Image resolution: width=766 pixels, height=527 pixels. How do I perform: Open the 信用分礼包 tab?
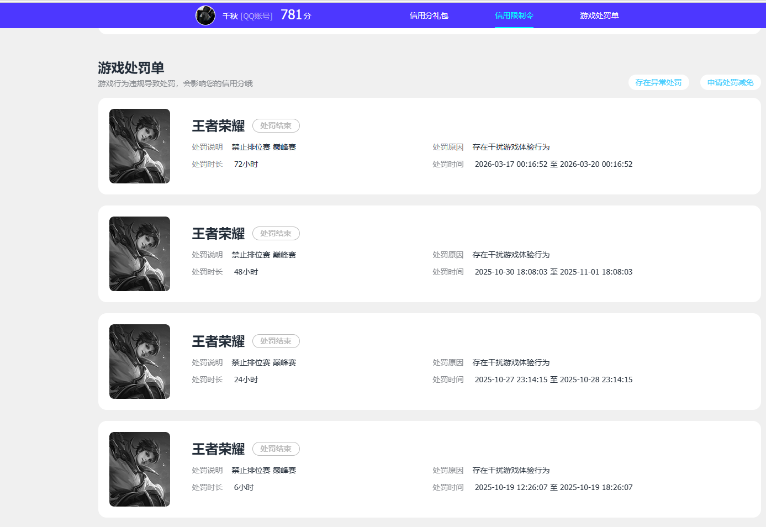click(429, 15)
